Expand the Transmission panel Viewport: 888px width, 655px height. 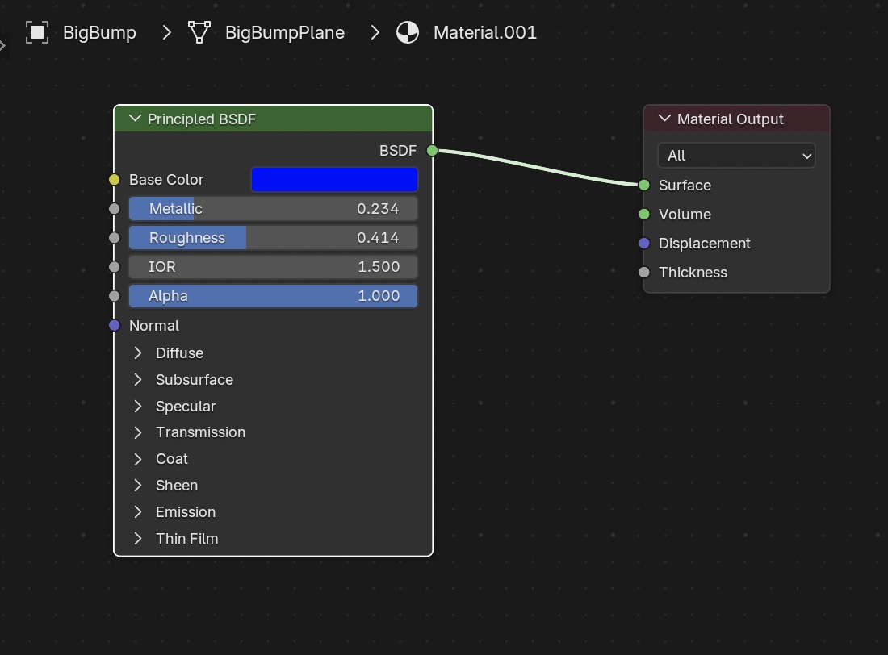point(137,432)
